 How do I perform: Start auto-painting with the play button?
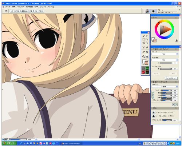176,104
